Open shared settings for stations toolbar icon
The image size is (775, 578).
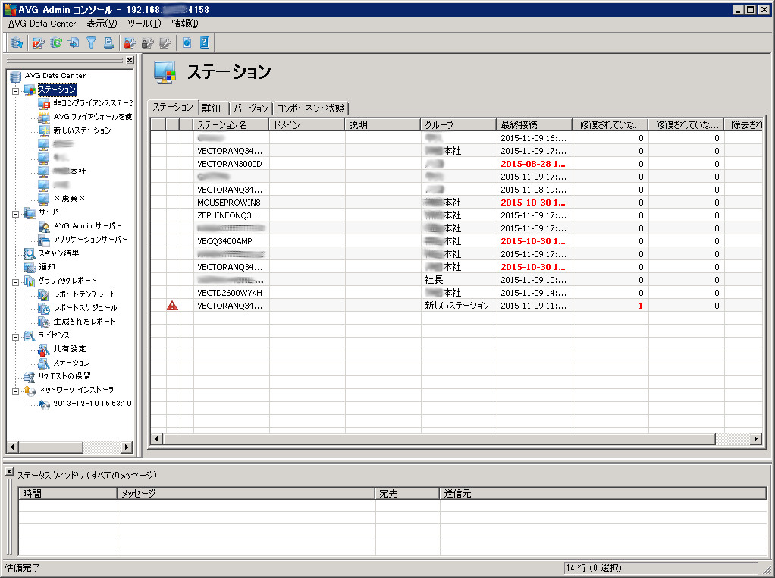pos(38,43)
